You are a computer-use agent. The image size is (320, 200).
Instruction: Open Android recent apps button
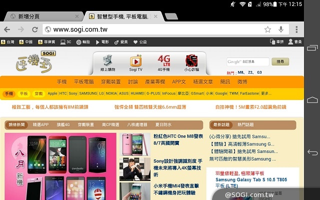[x=312, y=48]
